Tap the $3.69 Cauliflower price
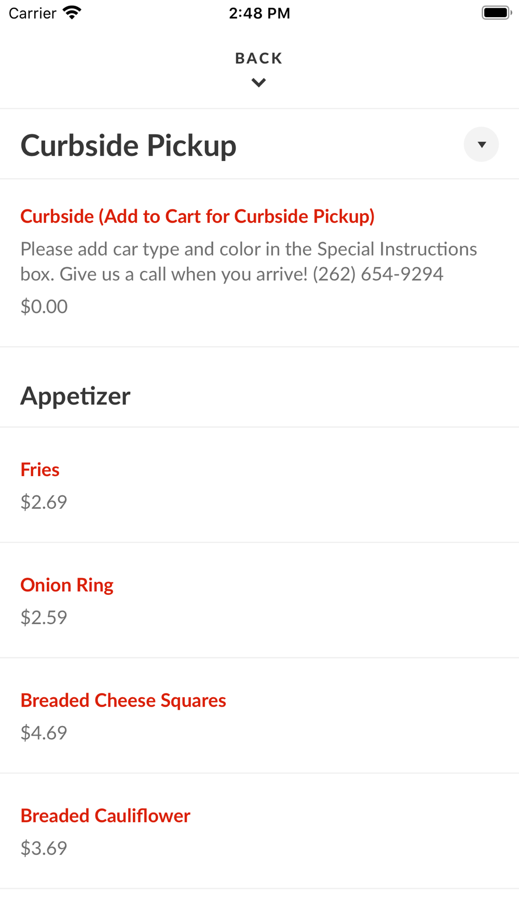Viewport: 519px width, 923px height. [44, 848]
